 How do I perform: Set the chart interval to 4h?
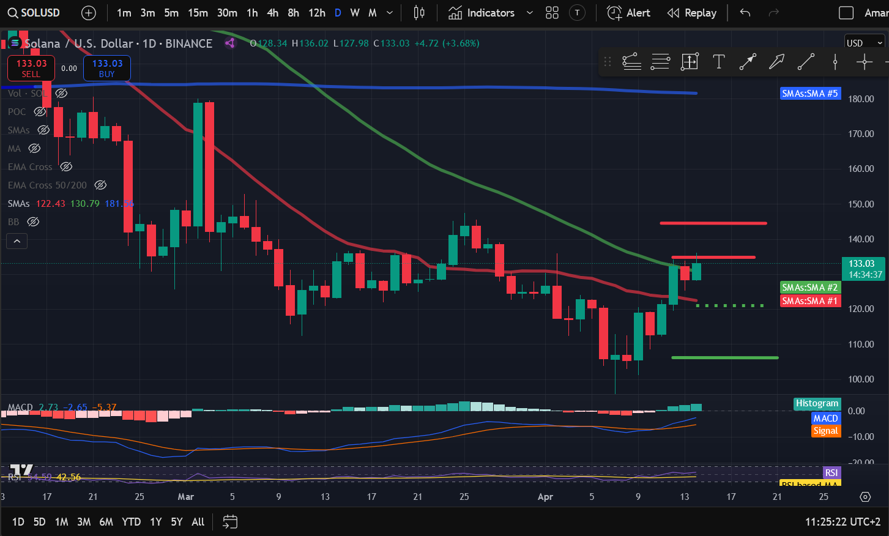[x=273, y=13]
